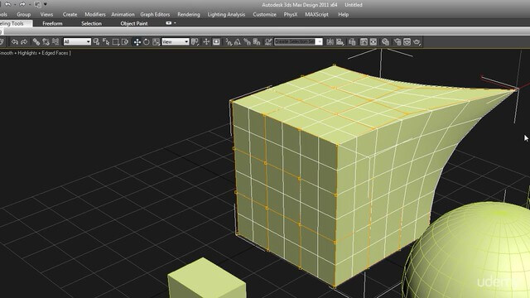The width and height of the screenshot is (530, 298).
Task: Click Undo in the title bar quick access
Action: click(x=8, y=4)
